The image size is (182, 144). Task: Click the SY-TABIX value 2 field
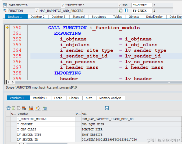(x=163, y=11)
